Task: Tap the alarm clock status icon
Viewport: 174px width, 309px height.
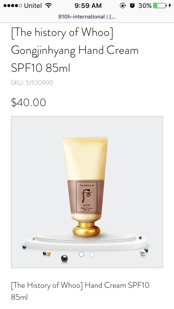Action: 132,5
